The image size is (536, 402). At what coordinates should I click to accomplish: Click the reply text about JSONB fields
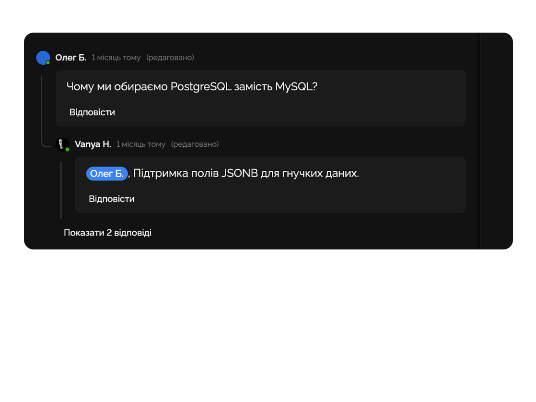coord(245,174)
